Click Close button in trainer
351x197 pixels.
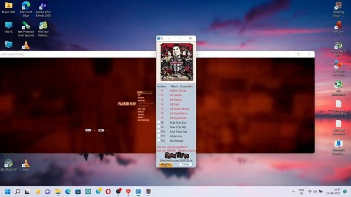point(185,164)
